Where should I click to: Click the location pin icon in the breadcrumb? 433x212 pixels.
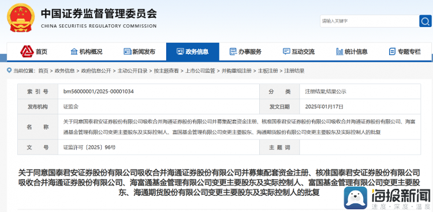pyautogui.click(x=9, y=71)
